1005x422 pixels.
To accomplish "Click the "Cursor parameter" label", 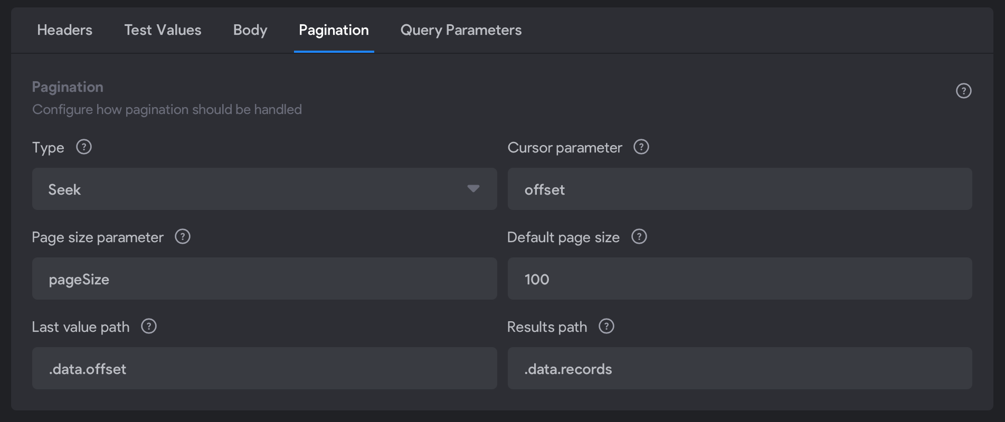I will [x=565, y=148].
